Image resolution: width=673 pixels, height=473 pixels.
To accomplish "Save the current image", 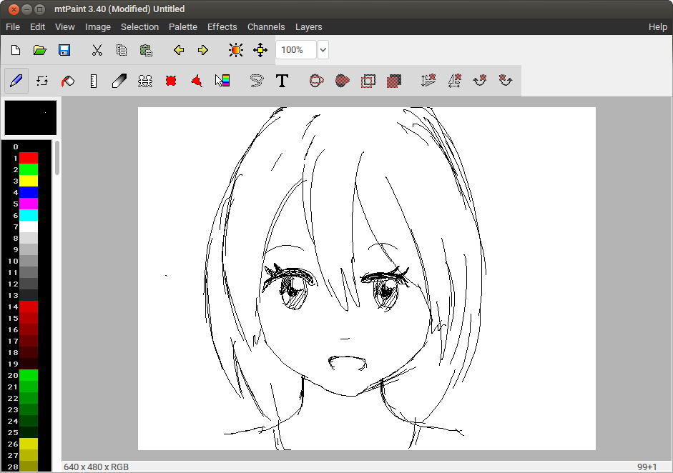I will (x=64, y=49).
